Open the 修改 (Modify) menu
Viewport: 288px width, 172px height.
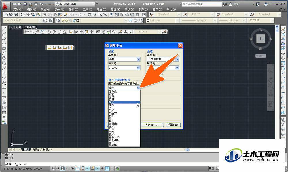click(x=129, y=9)
